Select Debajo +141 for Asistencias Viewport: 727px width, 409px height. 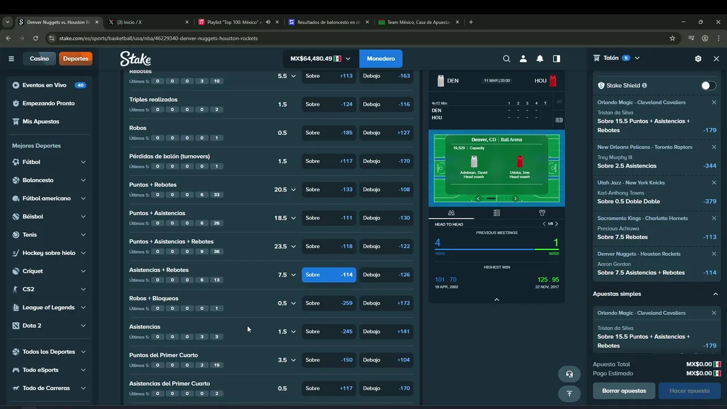click(x=386, y=331)
